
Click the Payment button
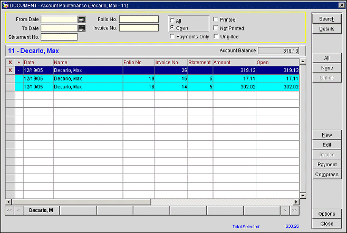[326, 165]
